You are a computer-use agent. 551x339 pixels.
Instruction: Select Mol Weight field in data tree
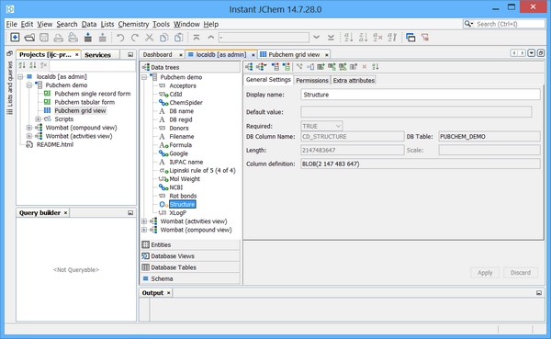pyautogui.click(x=185, y=179)
